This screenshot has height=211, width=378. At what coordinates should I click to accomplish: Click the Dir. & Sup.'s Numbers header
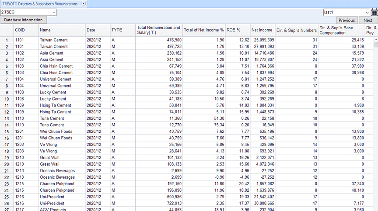pyautogui.click(x=296, y=30)
